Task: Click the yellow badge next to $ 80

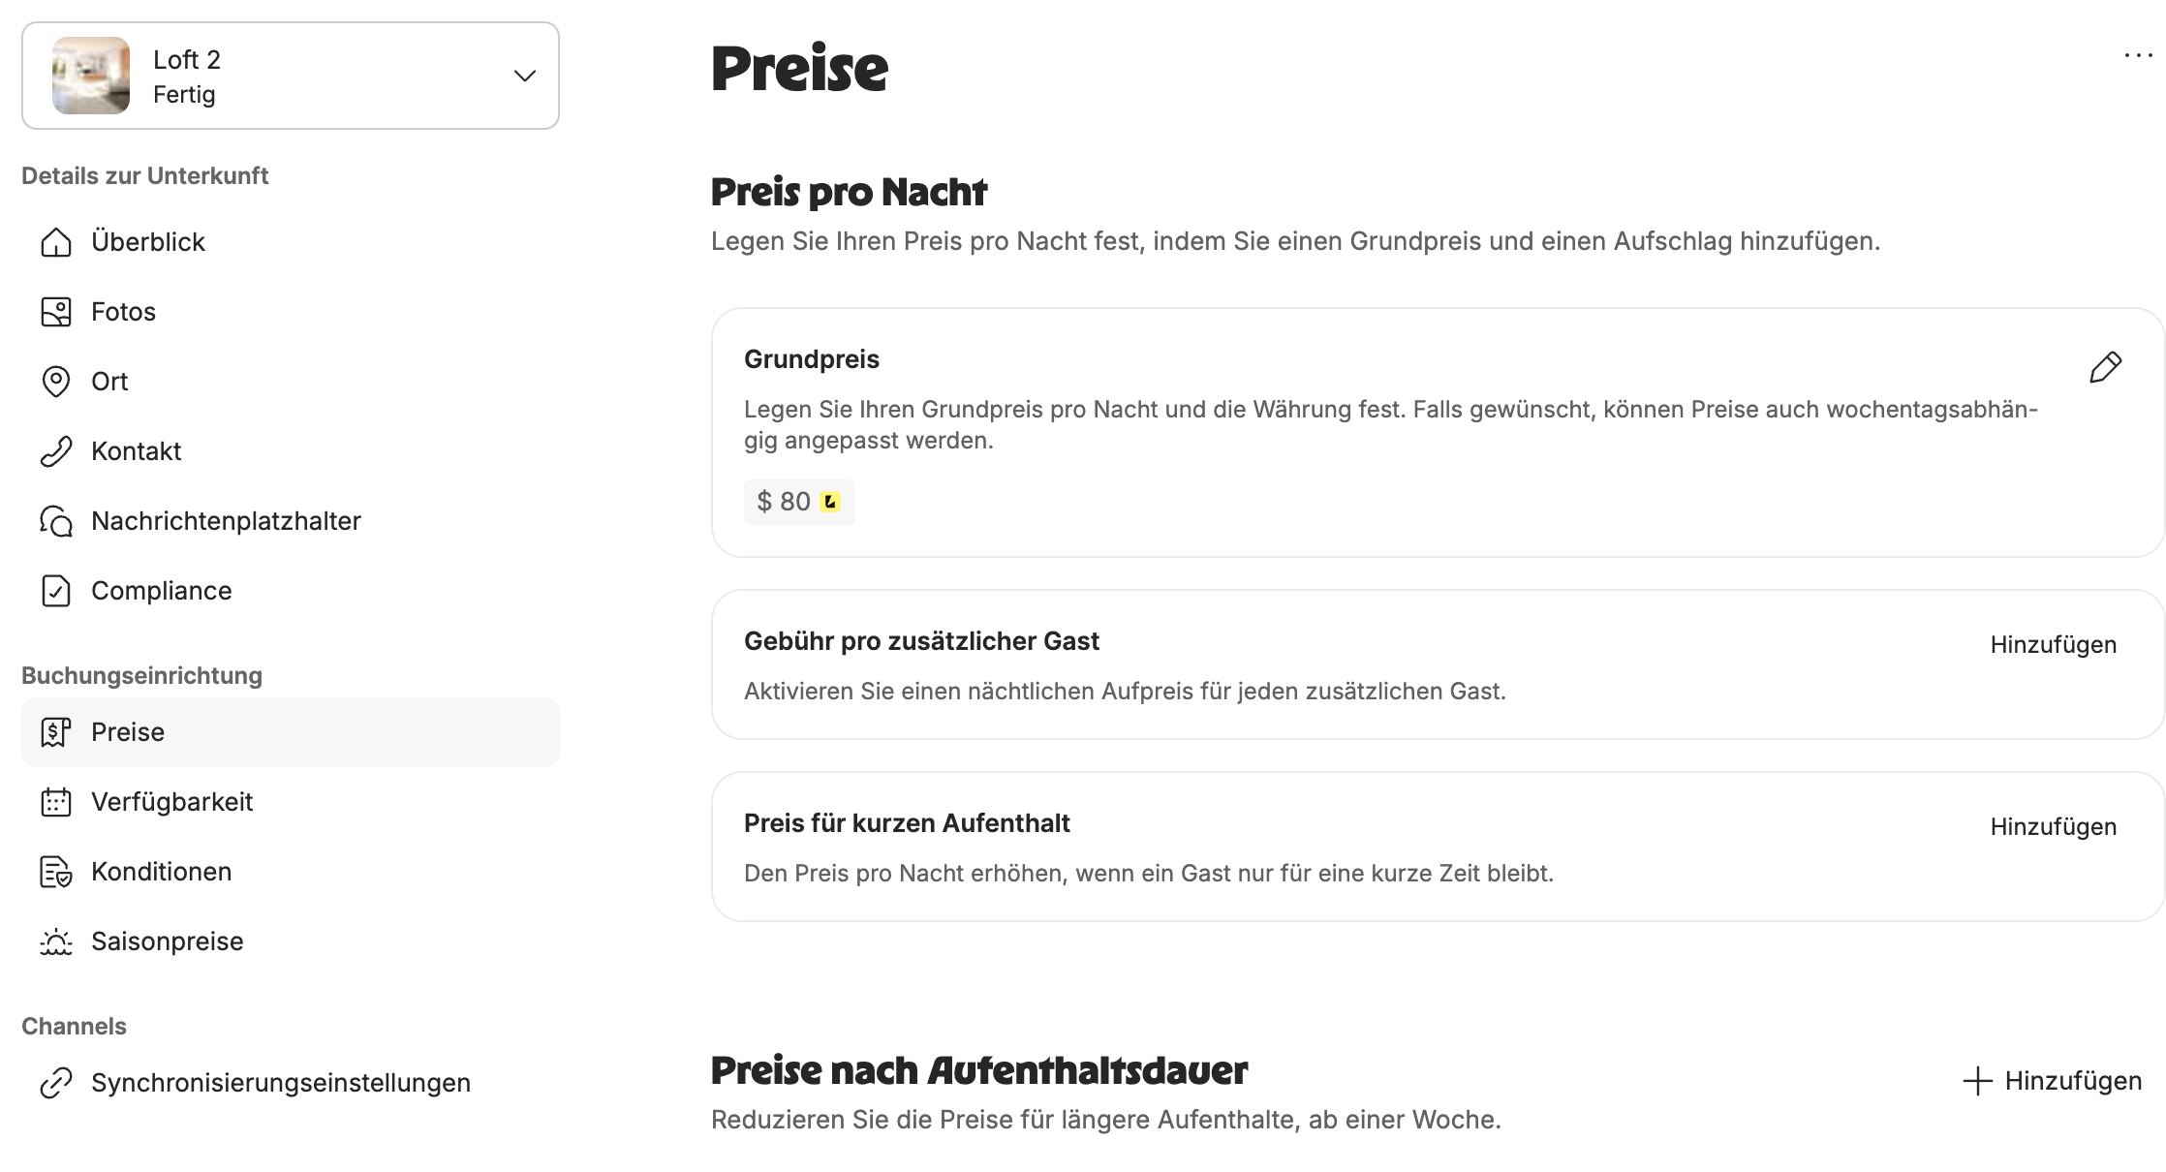Action: click(x=830, y=502)
